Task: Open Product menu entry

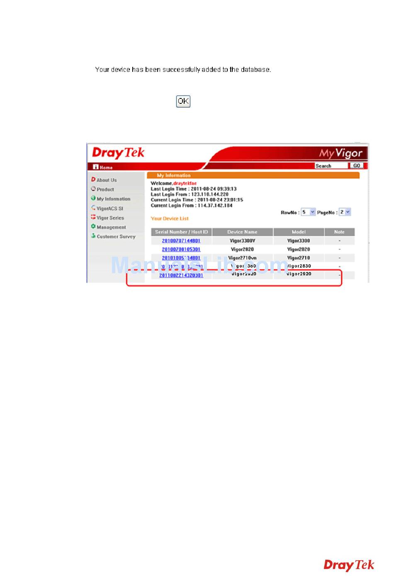Action: (x=105, y=189)
